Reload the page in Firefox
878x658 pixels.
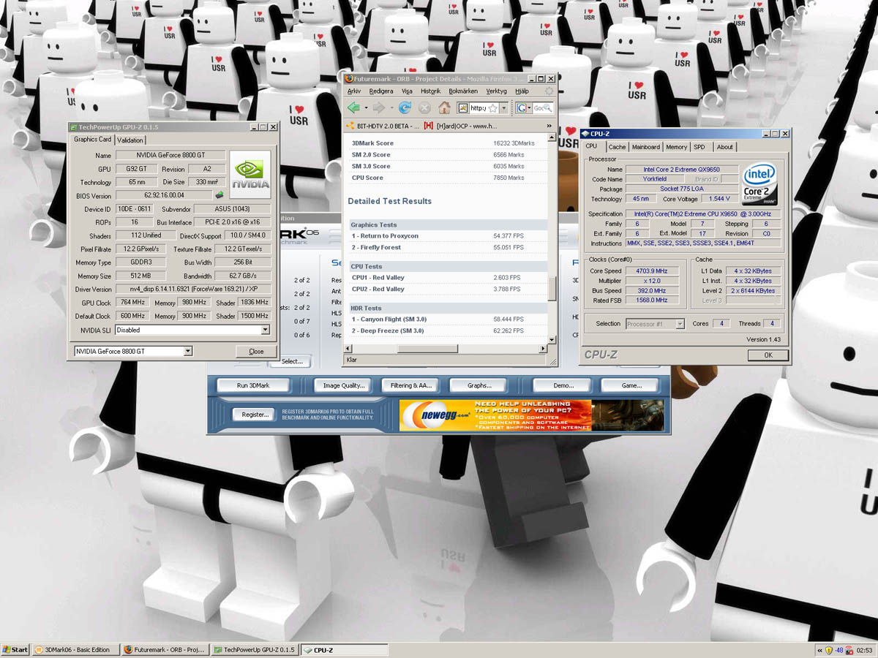tap(405, 107)
